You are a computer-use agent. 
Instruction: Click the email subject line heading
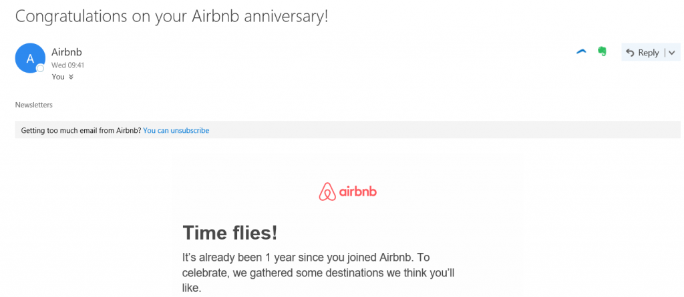(x=172, y=16)
